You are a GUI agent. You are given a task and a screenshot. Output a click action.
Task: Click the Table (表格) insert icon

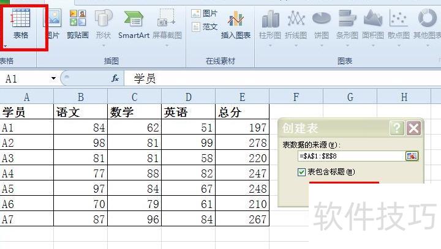21,24
